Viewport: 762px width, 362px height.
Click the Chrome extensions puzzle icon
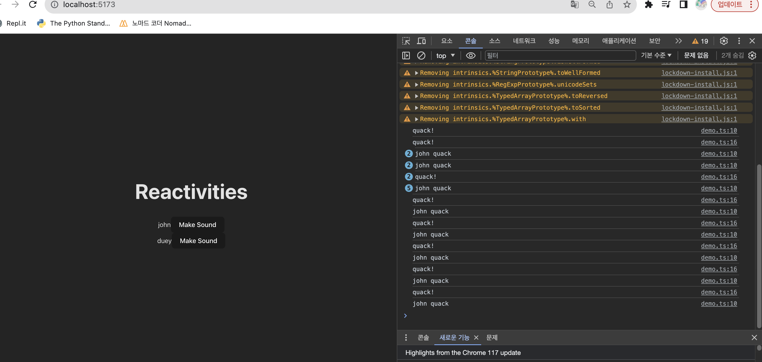(649, 4)
